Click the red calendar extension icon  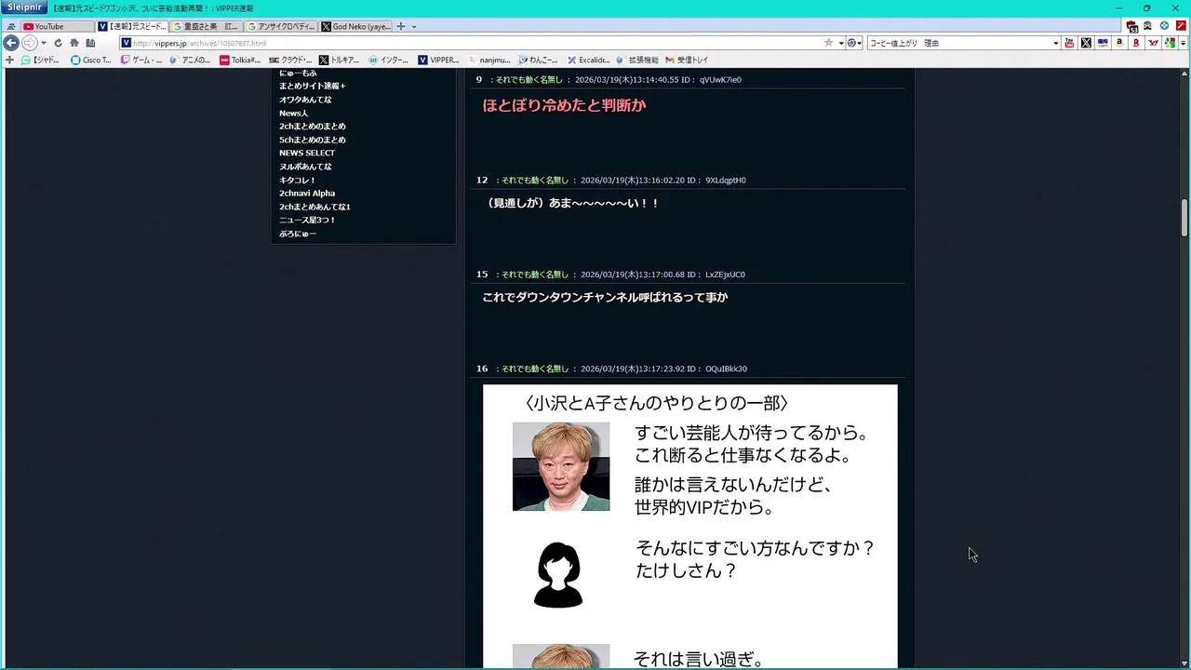tap(1131, 26)
